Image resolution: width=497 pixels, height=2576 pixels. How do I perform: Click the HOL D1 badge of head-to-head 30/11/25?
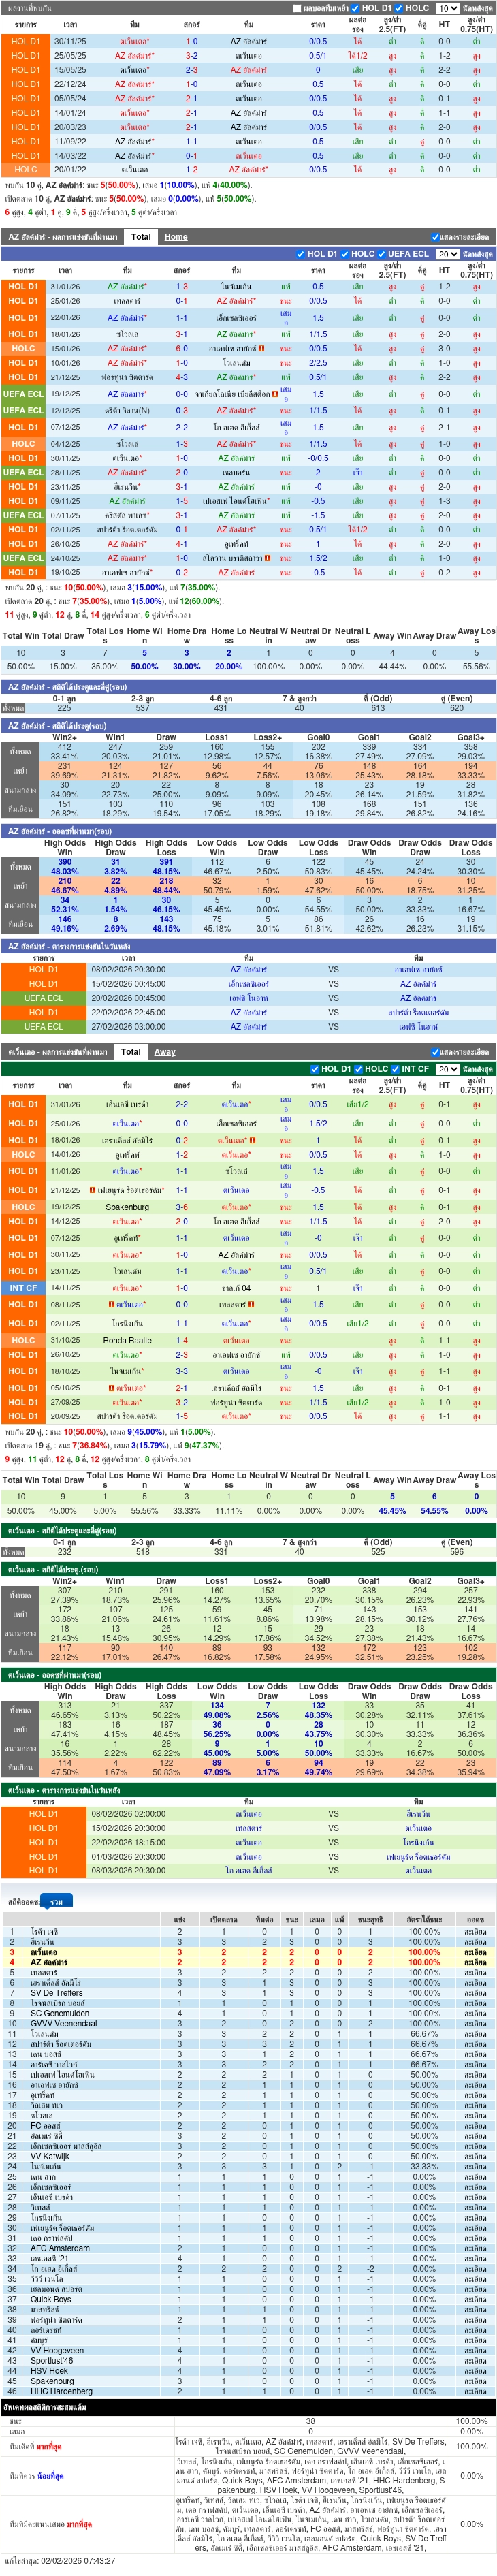[25, 42]
